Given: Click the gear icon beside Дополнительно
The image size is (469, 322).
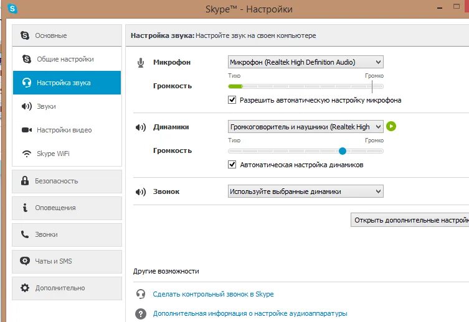Looking at the screenshot, I should tap(25, 288).
